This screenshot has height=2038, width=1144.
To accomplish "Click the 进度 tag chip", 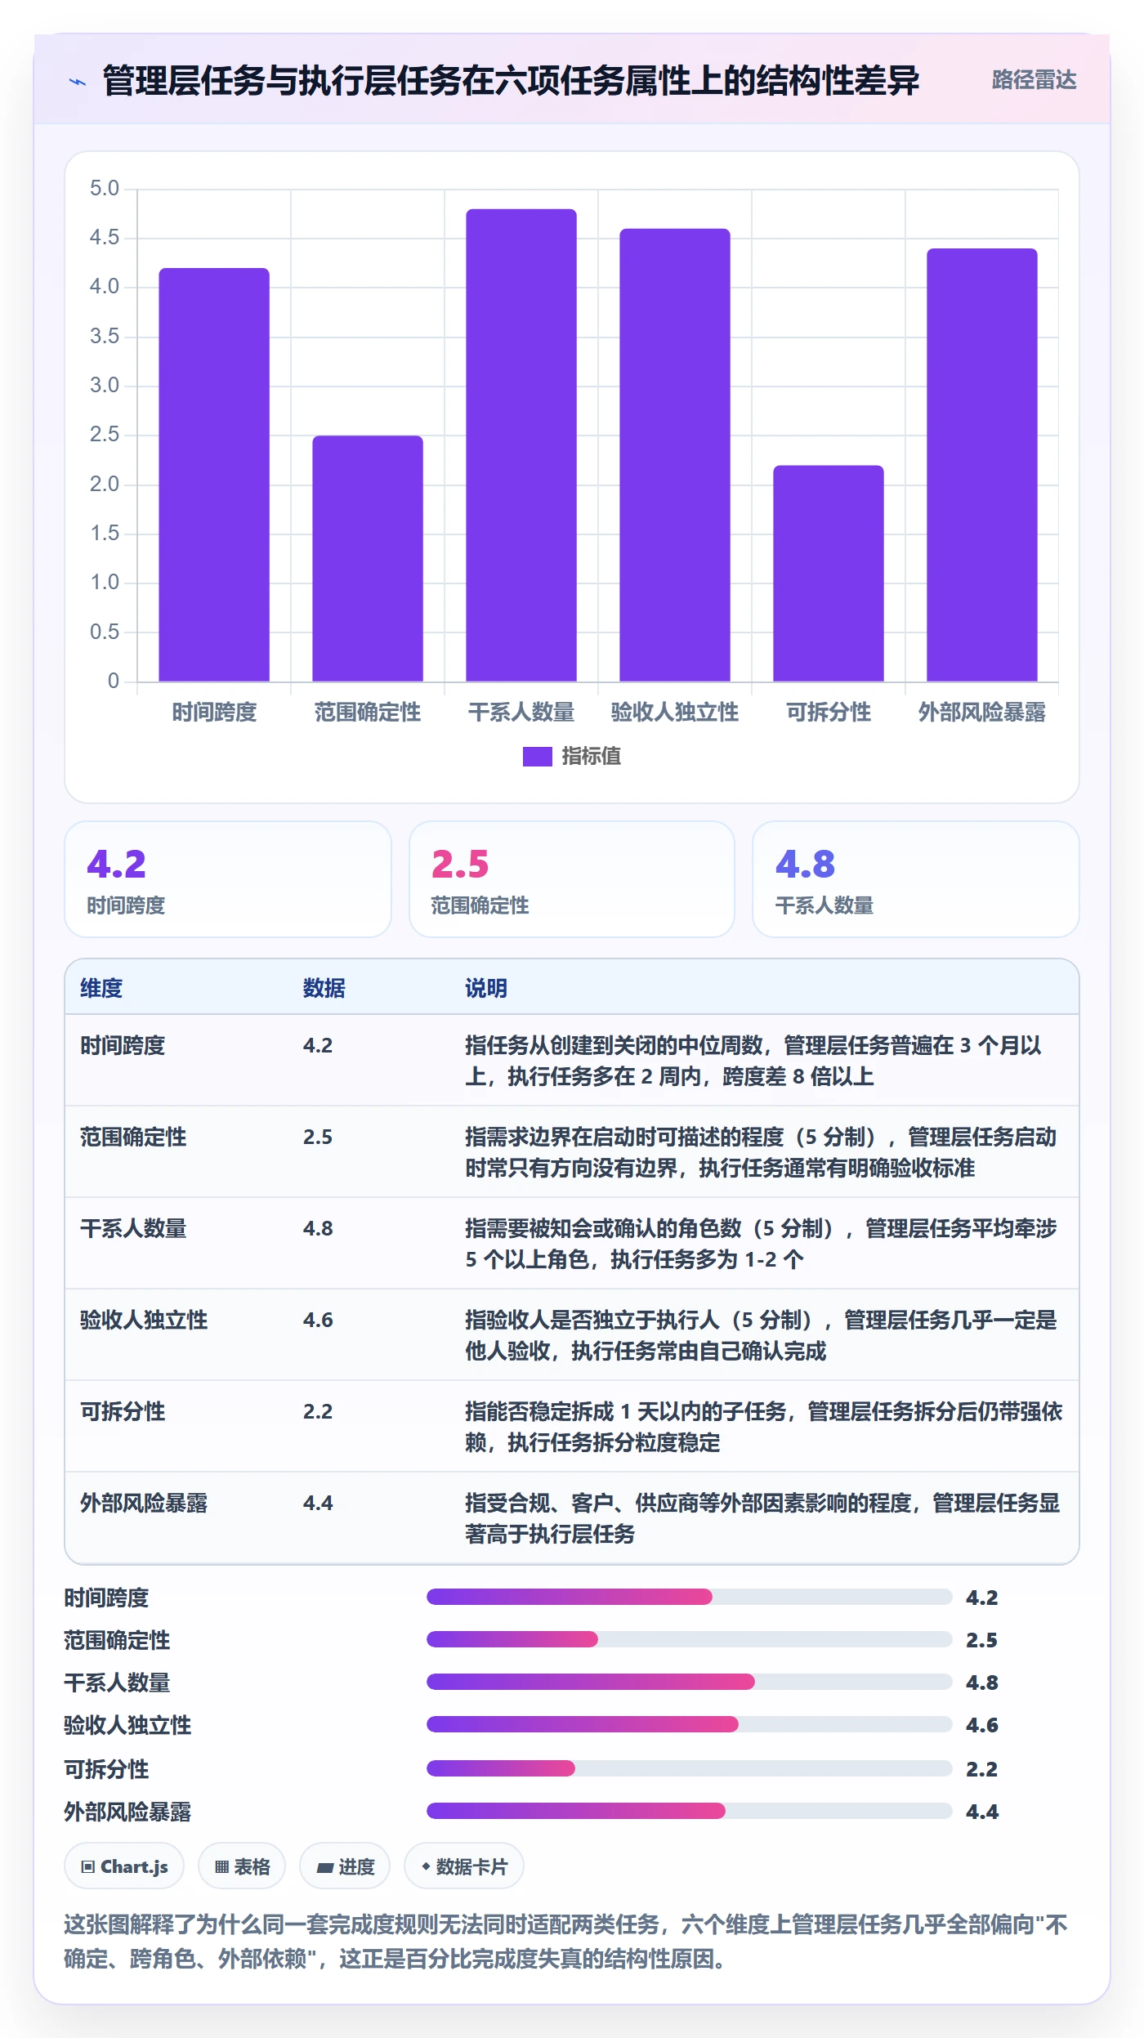I will [345, 1866].
